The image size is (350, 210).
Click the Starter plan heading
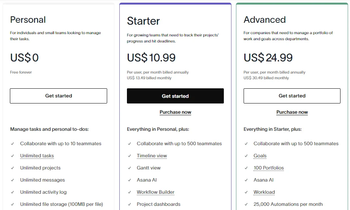click(143, 21)
